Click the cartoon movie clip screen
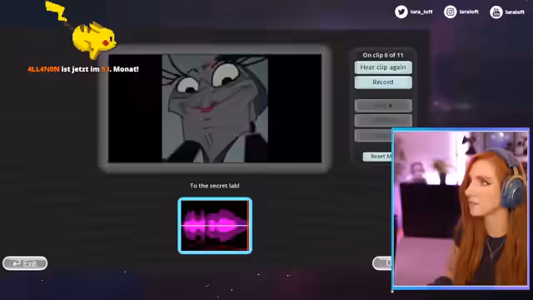The width and height of the screenshot is (533, 300). coord(215,108)
